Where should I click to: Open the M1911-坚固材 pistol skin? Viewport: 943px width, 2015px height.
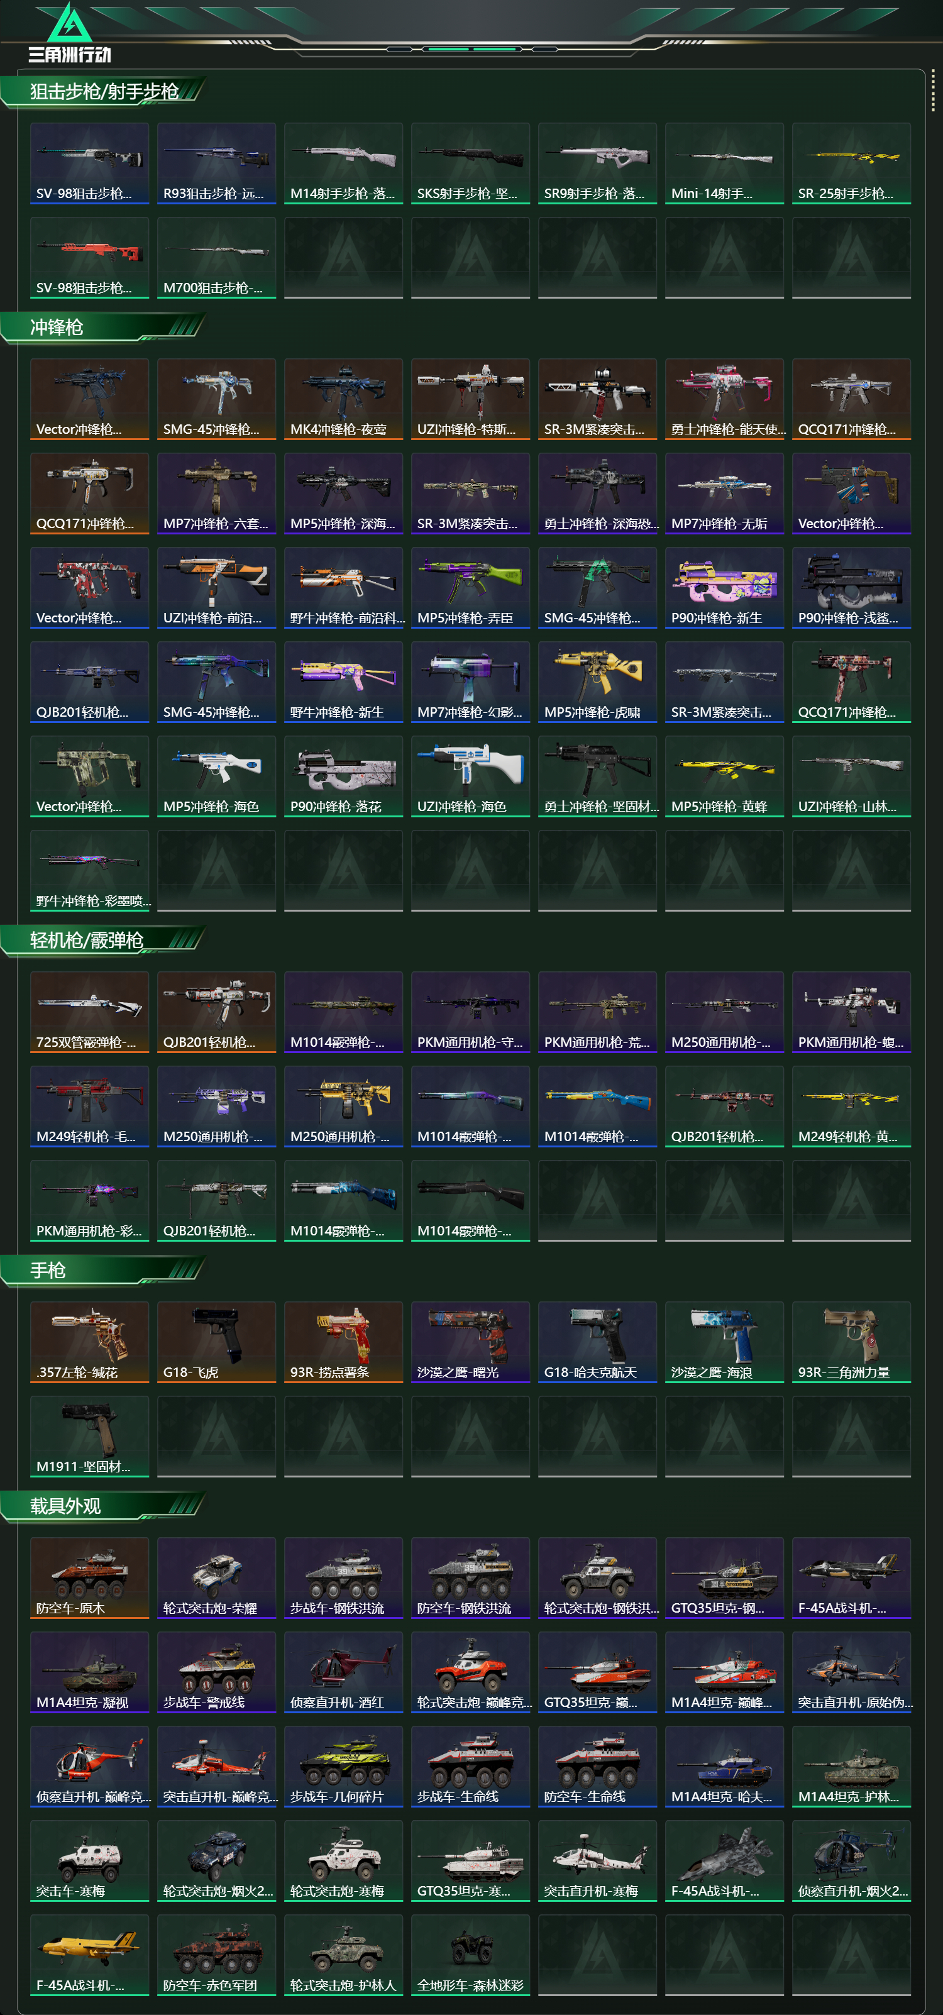[89, 1437]
